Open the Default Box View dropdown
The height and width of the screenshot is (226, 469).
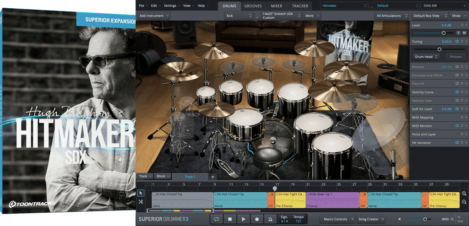430,16
